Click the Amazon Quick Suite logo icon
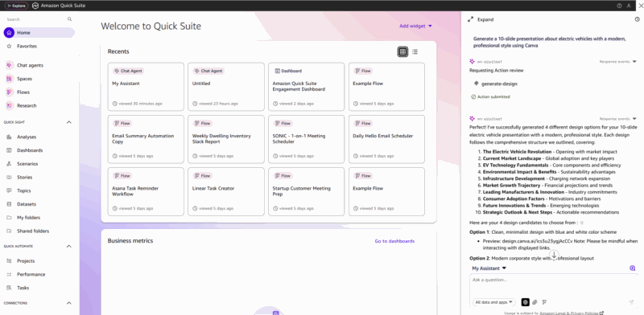 click(x=35, y=6)
